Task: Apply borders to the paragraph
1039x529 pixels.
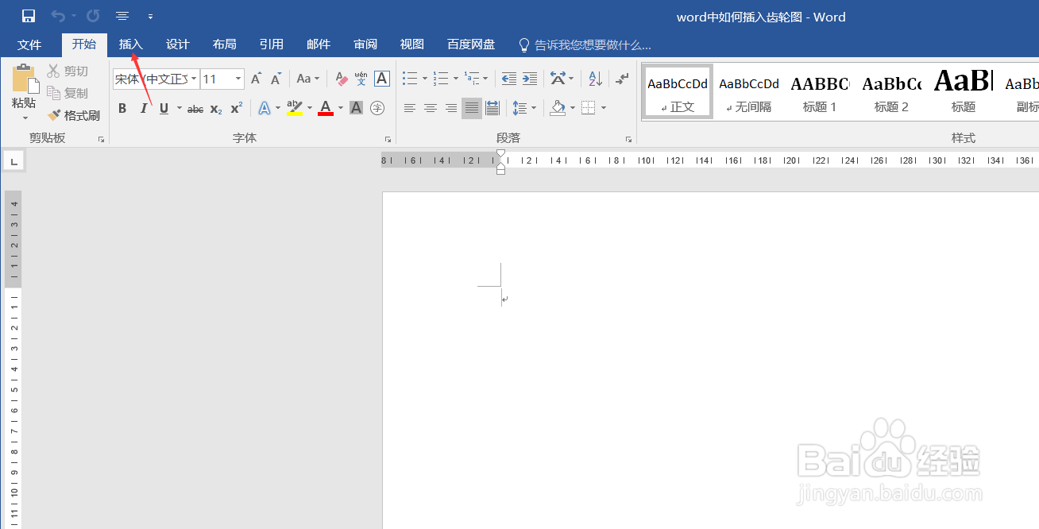Action: click(x=589, y=108)
